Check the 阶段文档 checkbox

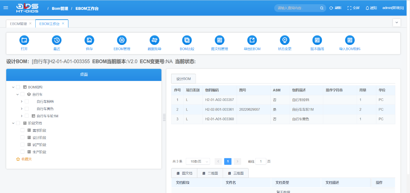[x=18, y=123]
